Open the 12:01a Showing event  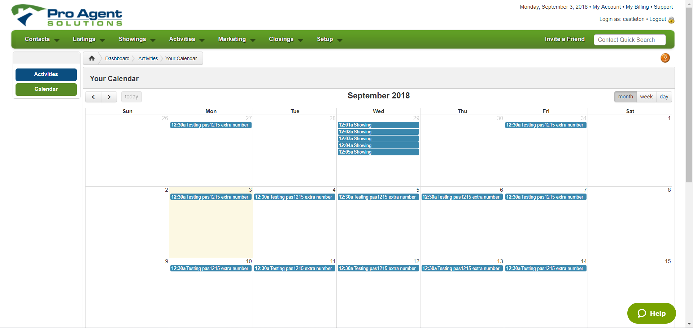coord(378,125)
